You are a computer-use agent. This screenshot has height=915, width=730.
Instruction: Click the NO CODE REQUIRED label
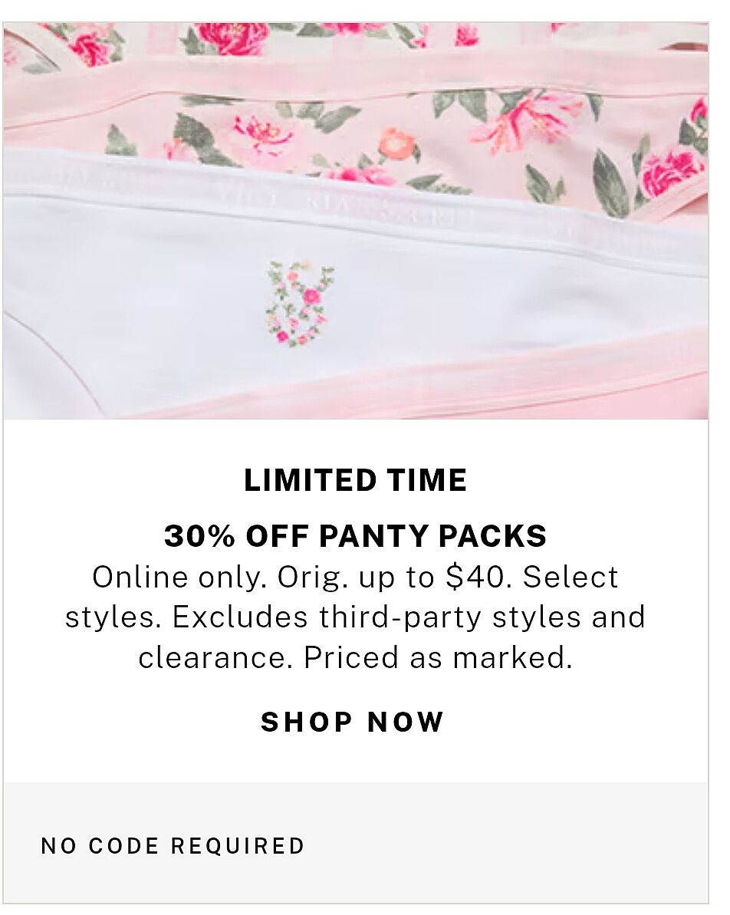173,845
